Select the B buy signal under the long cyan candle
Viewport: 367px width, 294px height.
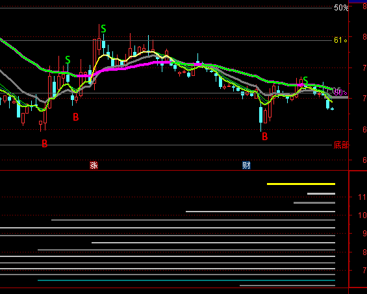click(265, 136)
